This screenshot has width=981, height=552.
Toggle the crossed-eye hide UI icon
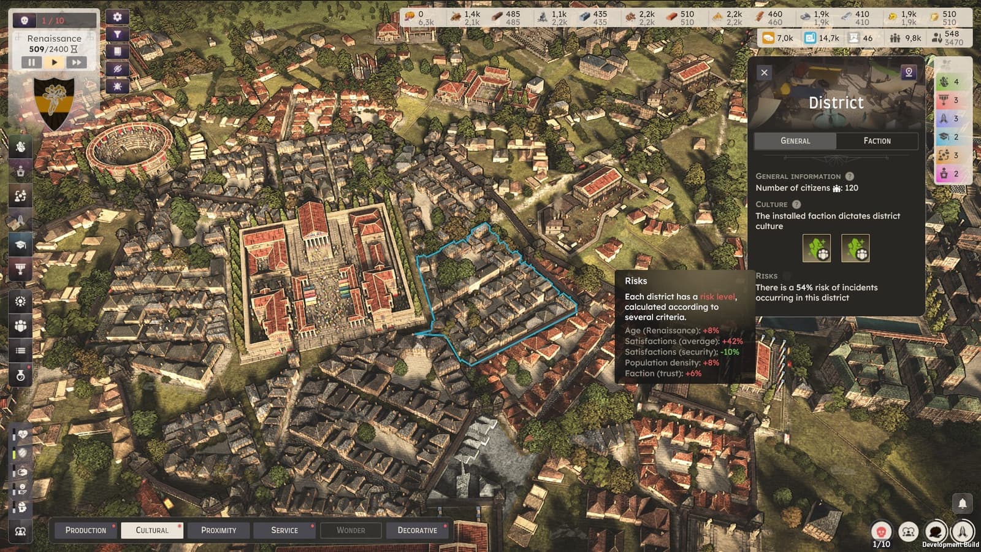pos(117,69)
